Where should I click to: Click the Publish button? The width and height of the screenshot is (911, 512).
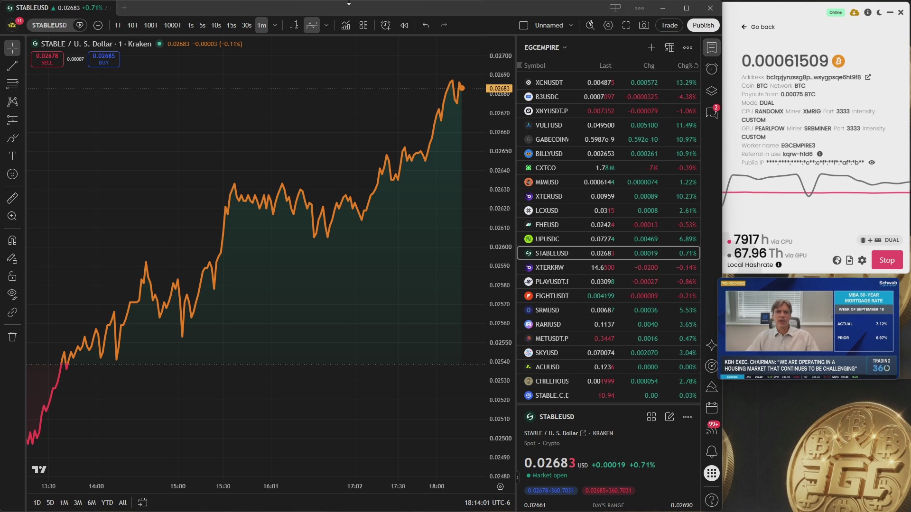pyautogui.click(x=703, y=25)
